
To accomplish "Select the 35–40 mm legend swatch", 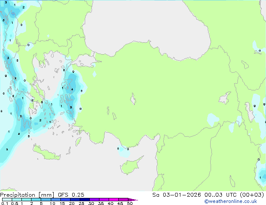I will coord(104,200).
